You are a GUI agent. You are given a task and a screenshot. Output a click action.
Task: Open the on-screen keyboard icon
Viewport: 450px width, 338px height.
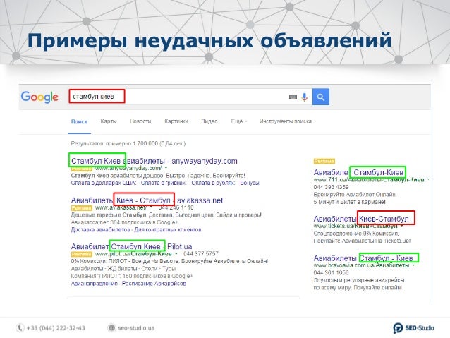tap(293, 97)
